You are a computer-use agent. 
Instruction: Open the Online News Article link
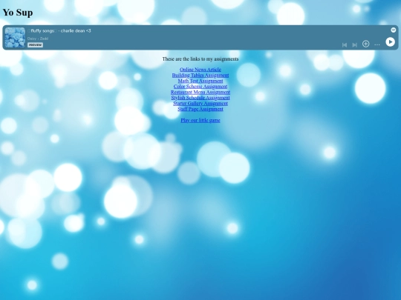tap(200, 70)
